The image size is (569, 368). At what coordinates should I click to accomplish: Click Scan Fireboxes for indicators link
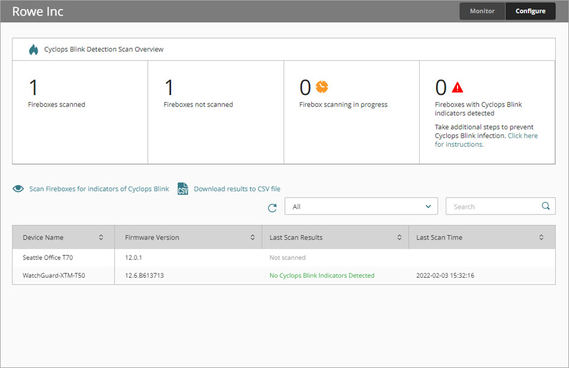[x=99, y=189]
